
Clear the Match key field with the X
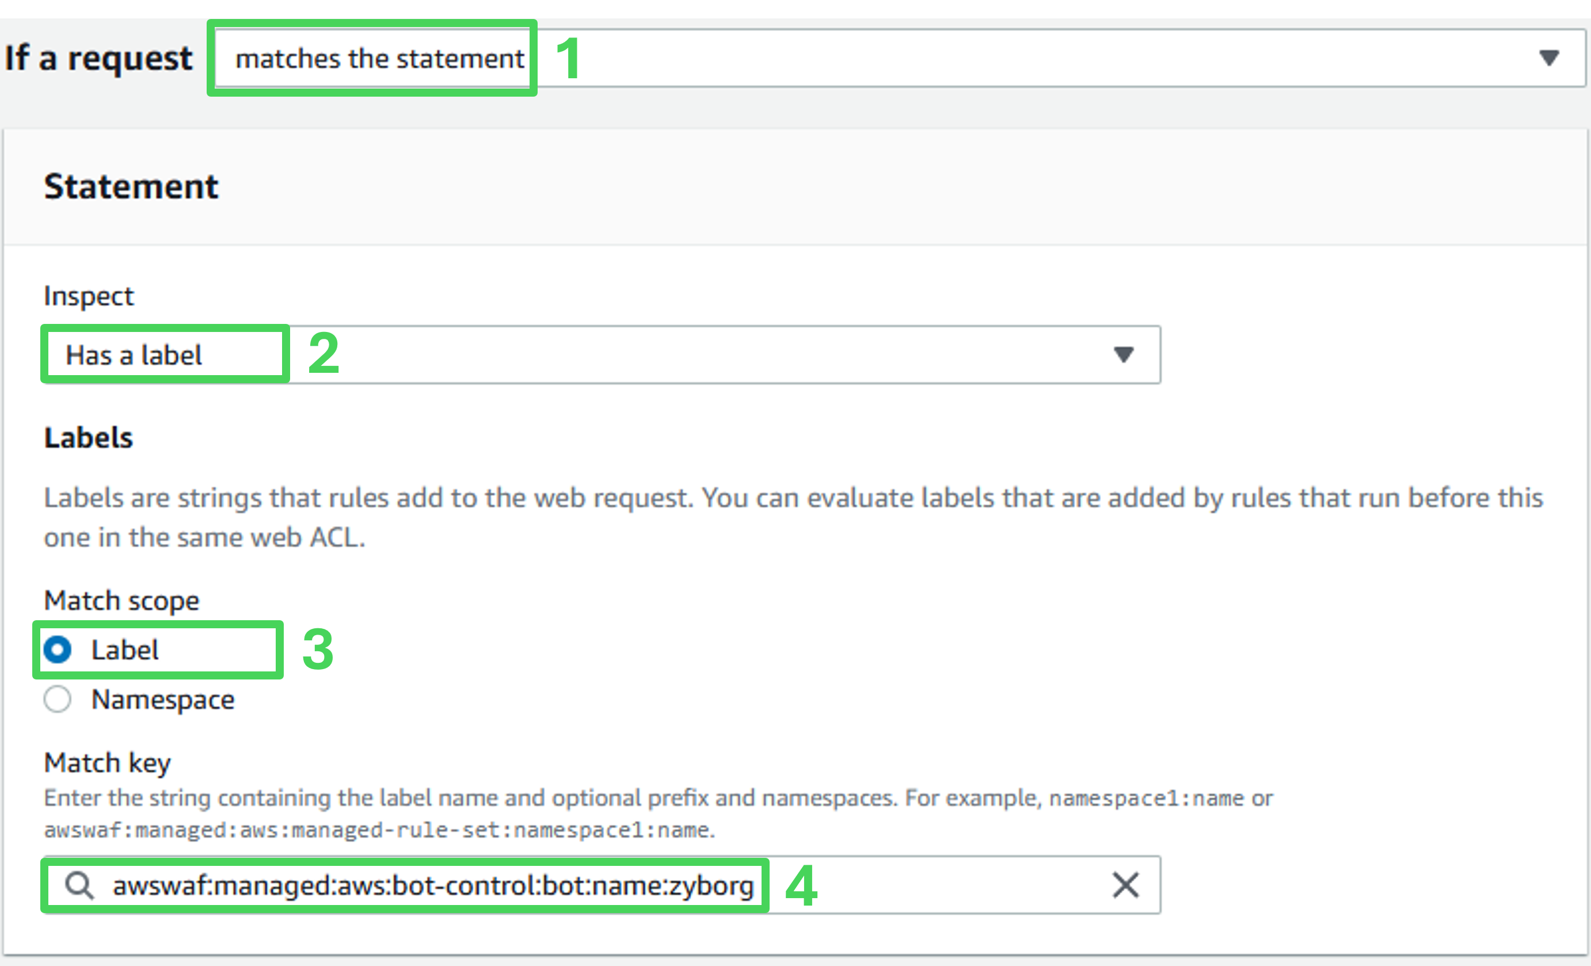1125,885
